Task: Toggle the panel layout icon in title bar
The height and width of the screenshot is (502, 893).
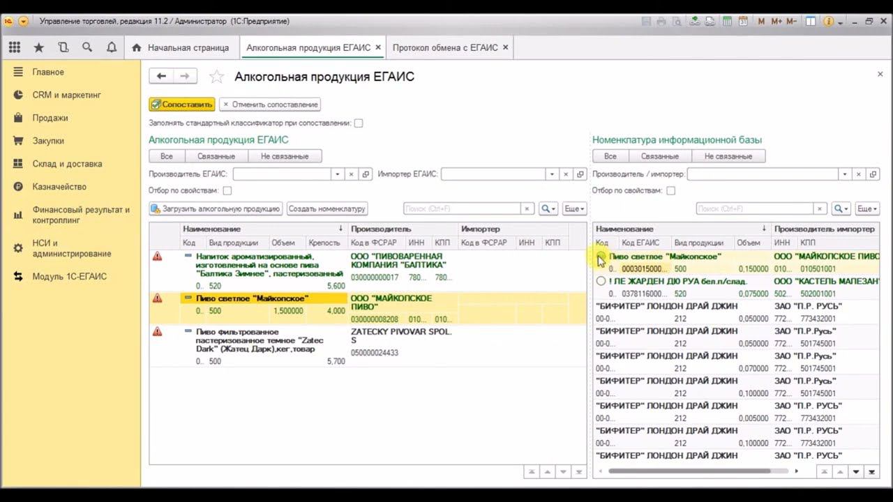Action: click(811, 21)
